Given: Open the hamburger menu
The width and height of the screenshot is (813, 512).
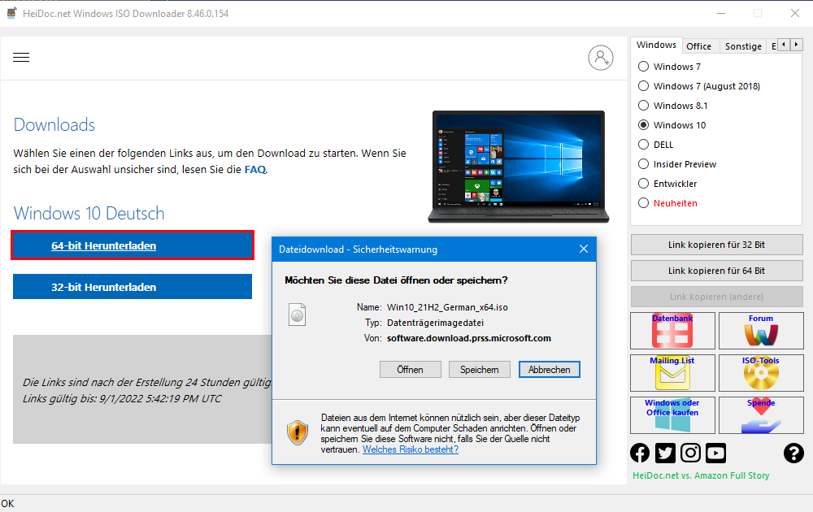Looking at the screenshot, I should (21, 57).
